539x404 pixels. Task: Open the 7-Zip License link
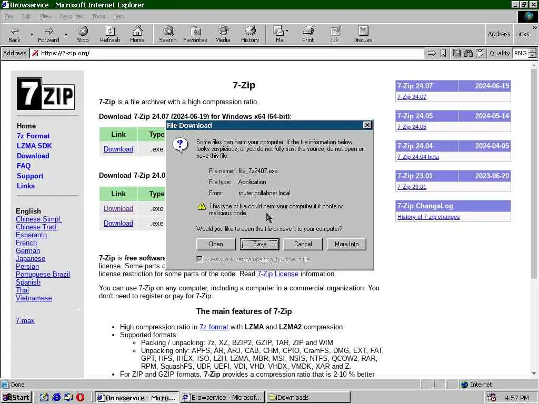click(x=278, y=274)
